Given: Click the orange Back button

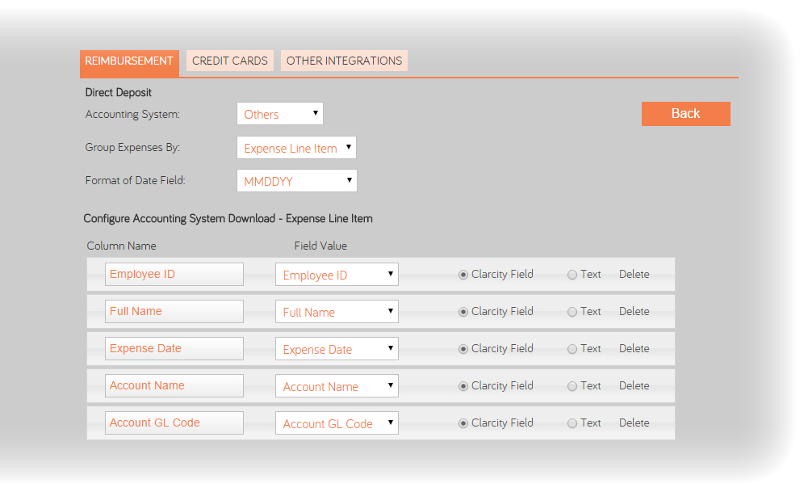Looking at the screenshot, I should [685, 114].
